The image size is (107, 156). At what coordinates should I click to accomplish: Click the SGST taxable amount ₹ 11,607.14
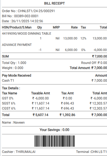click(x=41, y=103)
